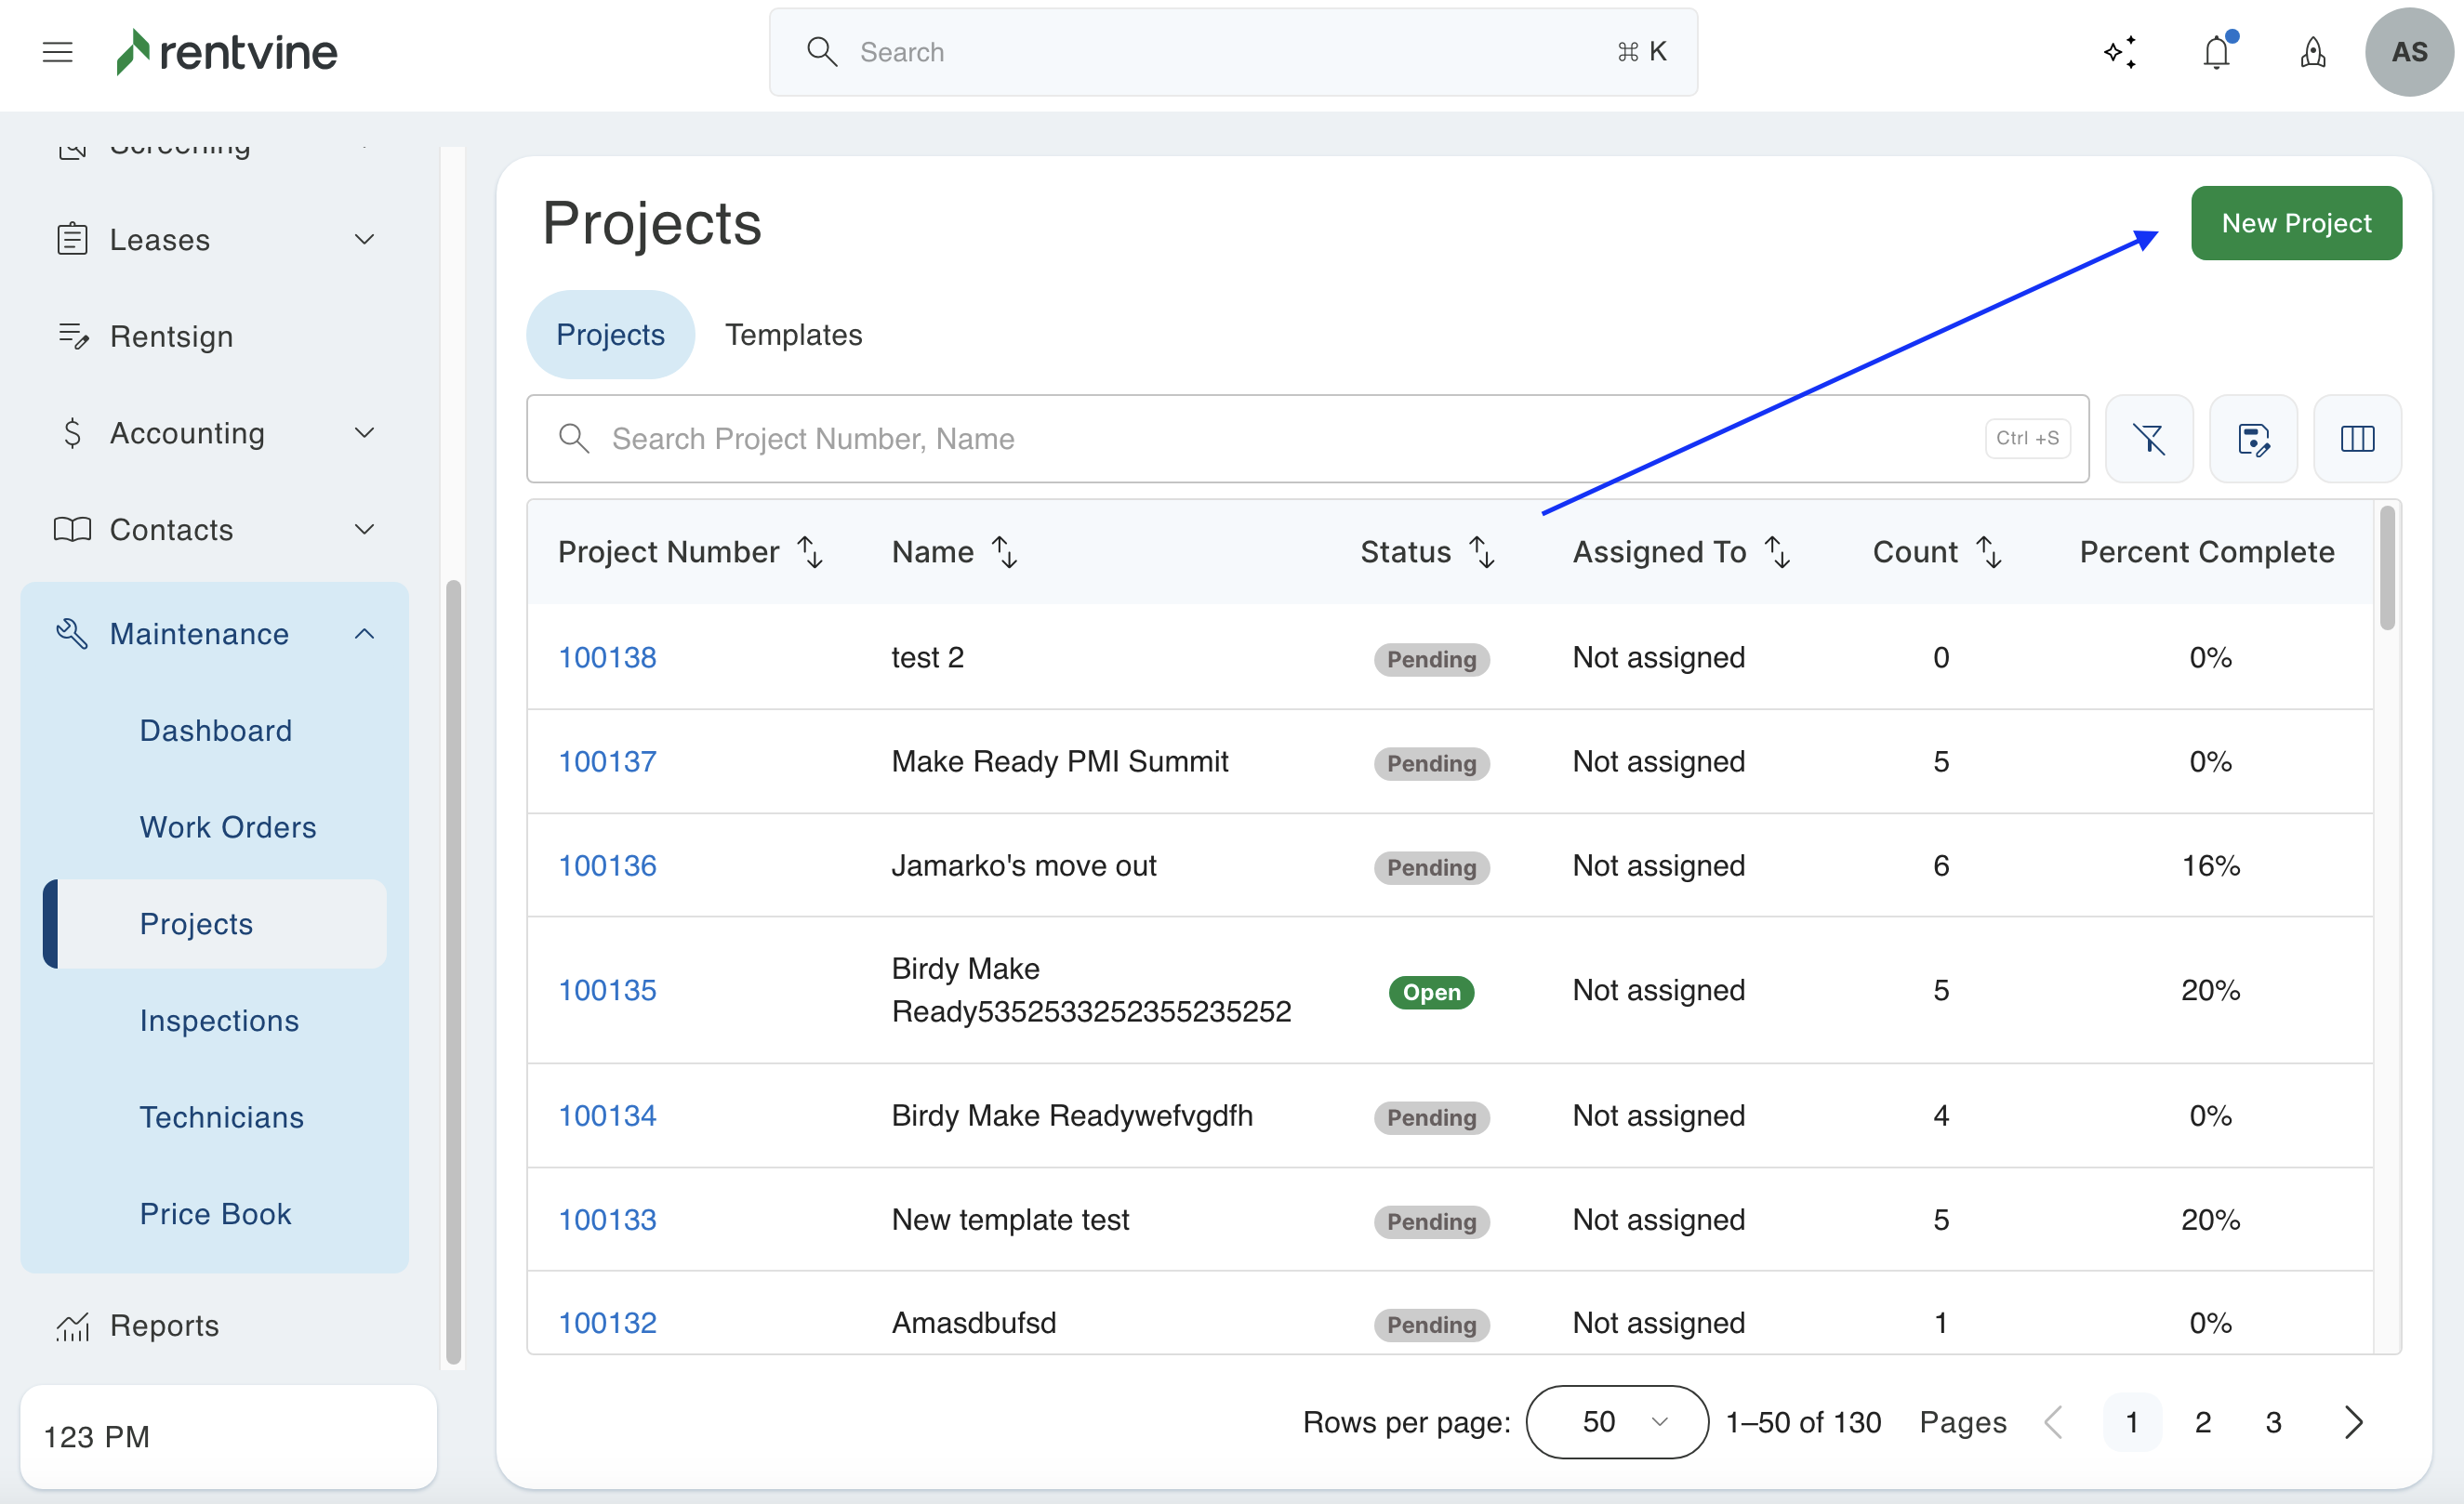Click the AI sparkle icon
The image size is (2464, 1504).
pos(2120,52)
